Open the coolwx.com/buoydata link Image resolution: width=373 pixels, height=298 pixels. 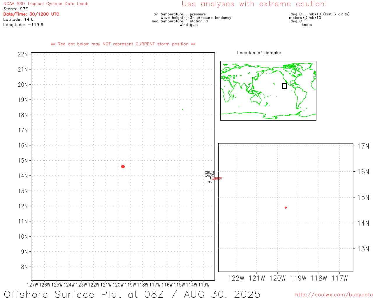(x=334, y=295)
